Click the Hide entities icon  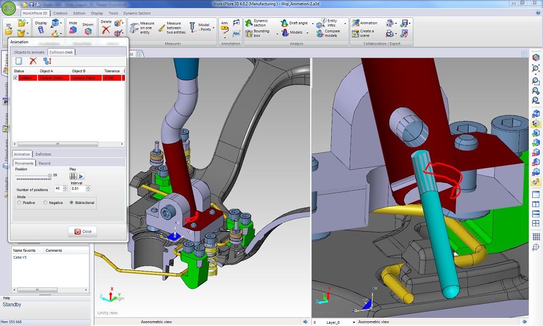[73, 30]
